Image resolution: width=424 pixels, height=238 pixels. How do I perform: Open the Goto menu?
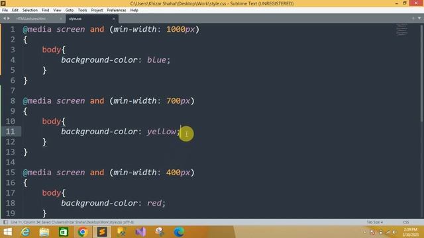70,11
